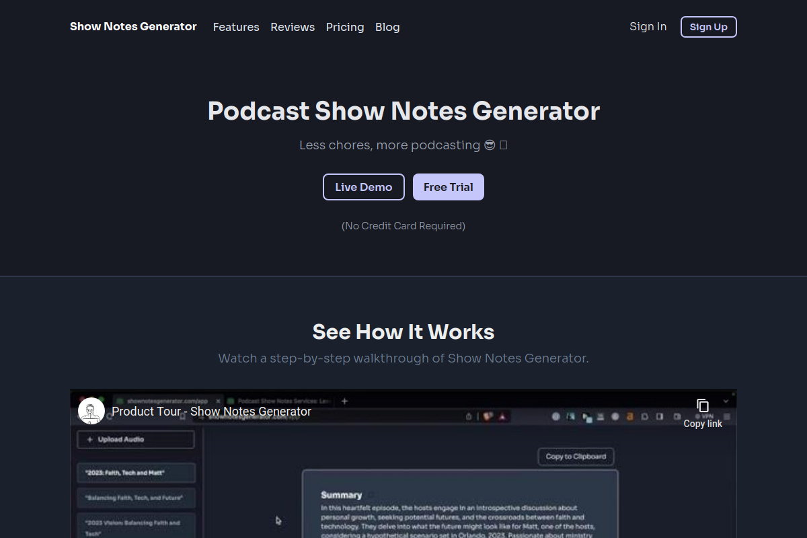Open the Show Notes Generator home logo
Screen dimensions: 807x538
coord(133,27)
